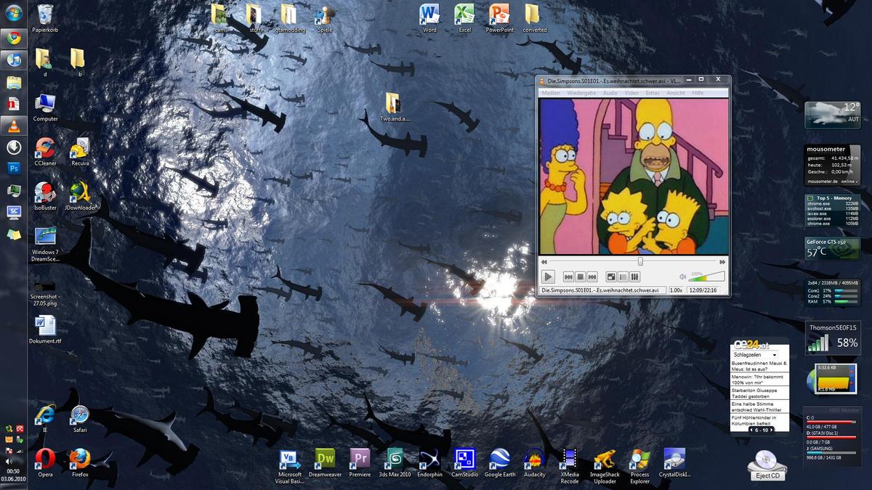Launch Endorphin shortcut
This screenshot has height=490, width=872.
[x=429, y=462]
